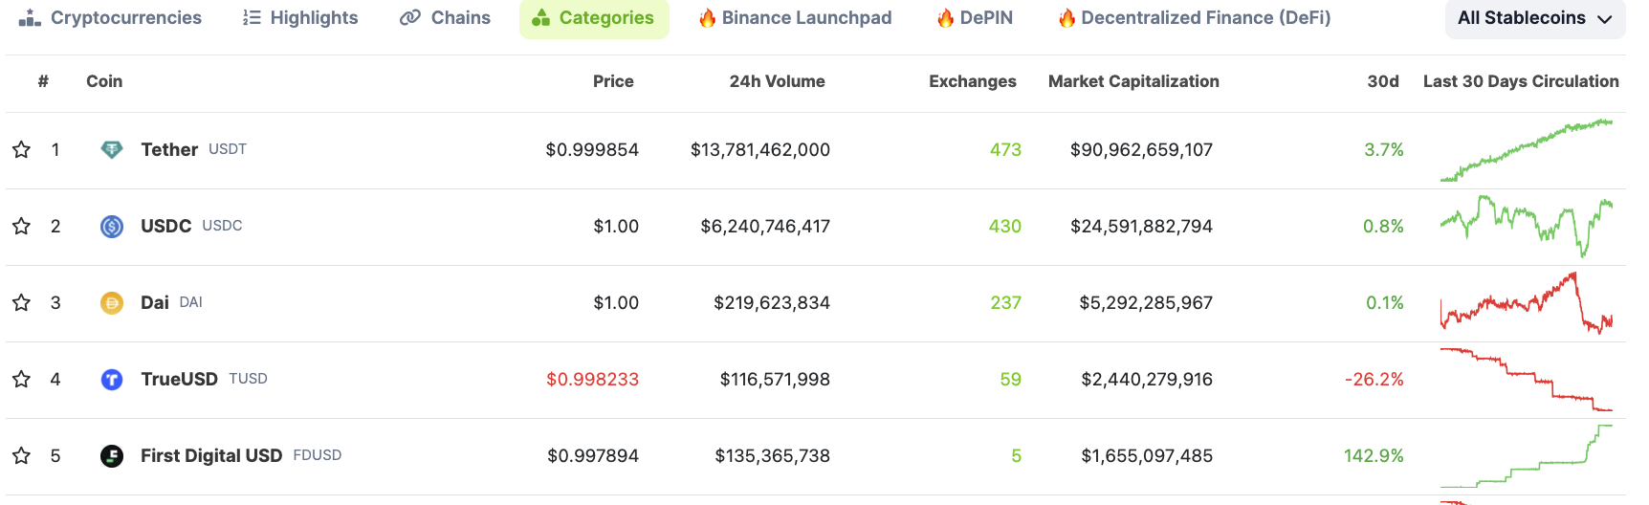1649x505 pixels.
Task: Sort by the 30d column header
Action: coord(1383,81)
